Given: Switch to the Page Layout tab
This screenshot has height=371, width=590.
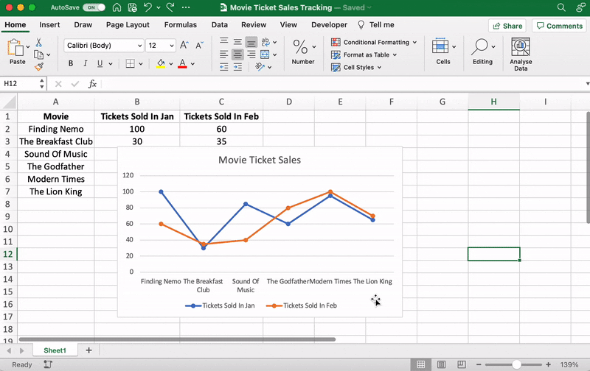Looking at the screenshot, I should pos(128,25).
